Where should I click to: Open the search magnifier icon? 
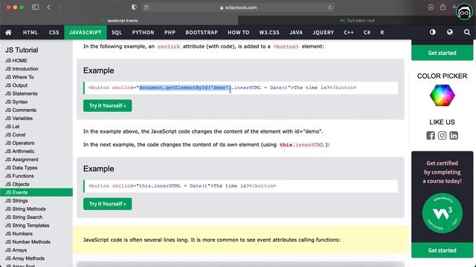click(x=467, y=32)
